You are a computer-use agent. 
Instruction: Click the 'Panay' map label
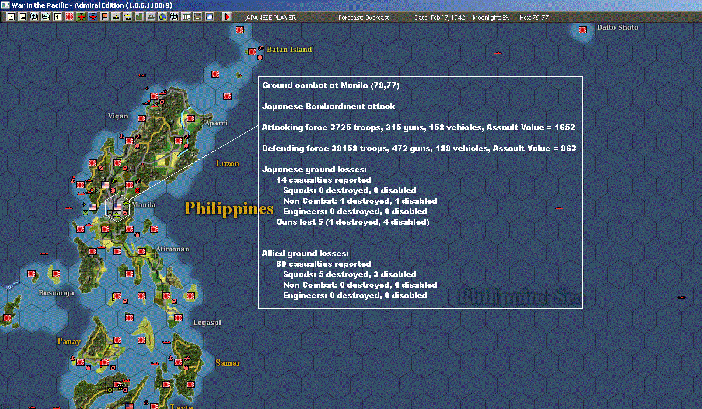pyautogui.click(x=68, y=341)
